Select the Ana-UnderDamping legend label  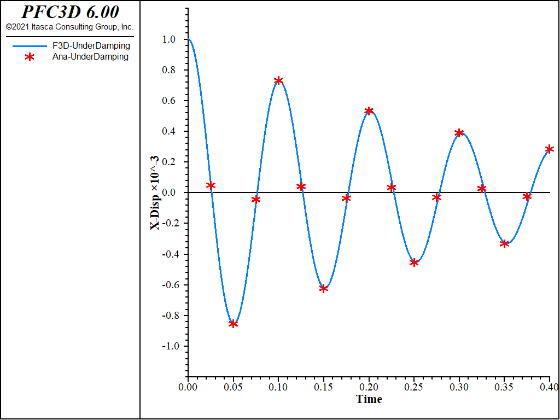tap(90, 56)
